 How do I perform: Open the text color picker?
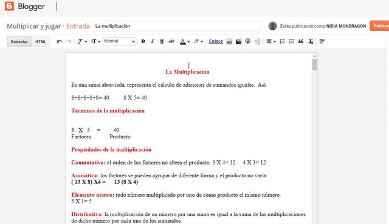[185, 41]
